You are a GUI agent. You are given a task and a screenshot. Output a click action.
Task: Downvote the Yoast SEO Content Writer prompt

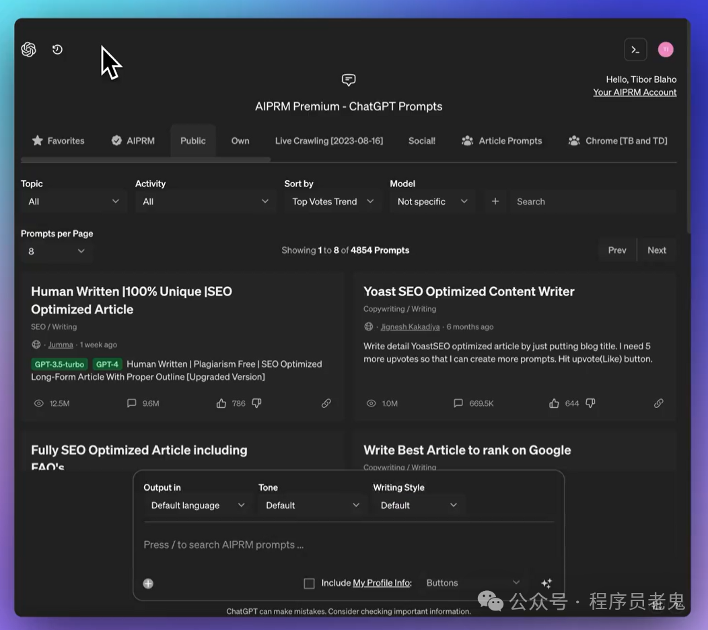click(590, 403)
